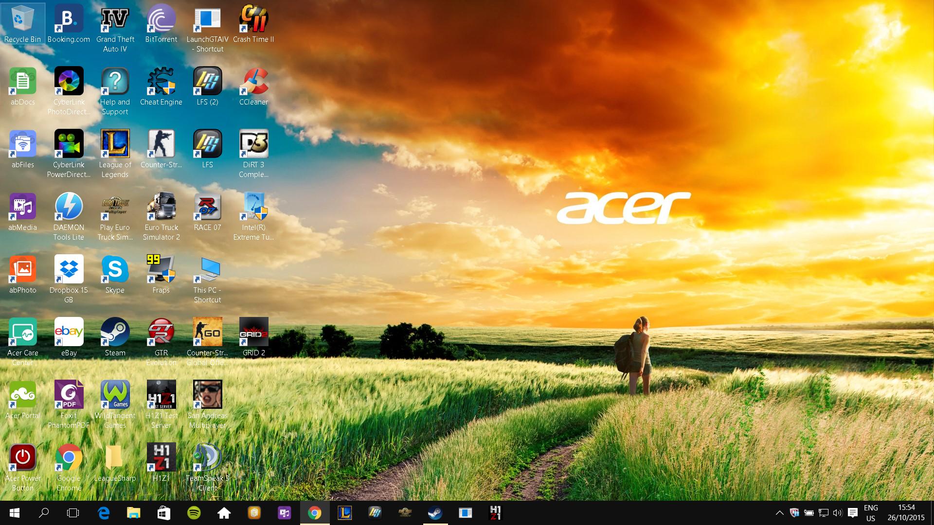Image resolution: width=934 pixels, height=525 pixels.
Task: Select the H1Z1 Test Server desktop icon
Action: [x=161, y=405]
